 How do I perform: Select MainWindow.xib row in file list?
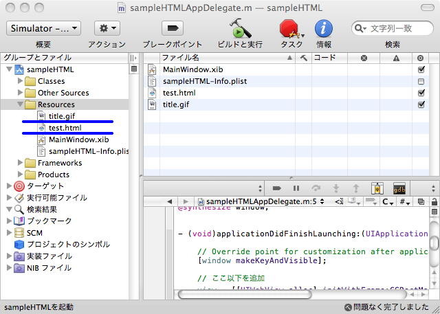[x=286, y=69]
